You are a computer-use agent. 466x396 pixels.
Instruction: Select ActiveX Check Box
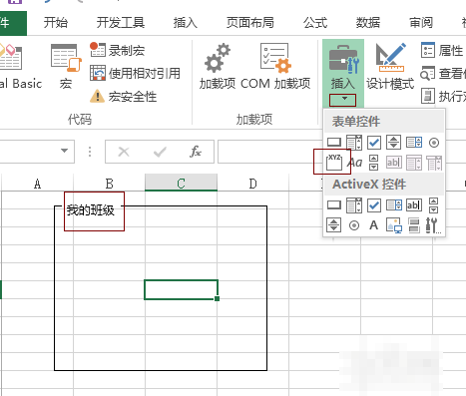tap(374, 205)
